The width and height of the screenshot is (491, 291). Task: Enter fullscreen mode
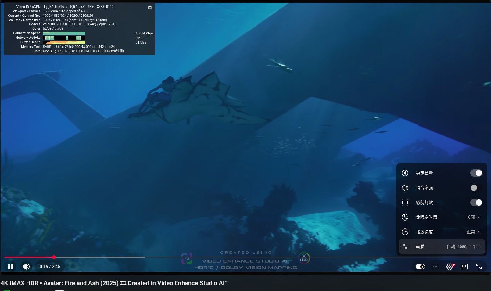click(x=479, y=267)
